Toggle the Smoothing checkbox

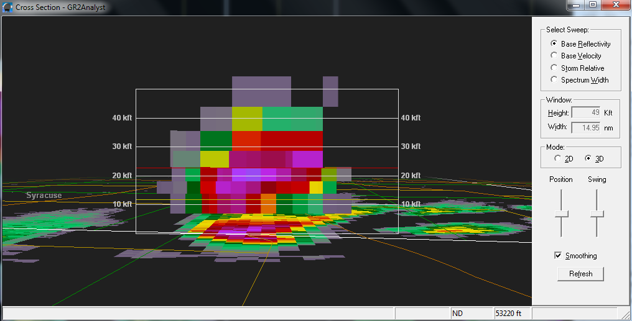tap(575, 256)
